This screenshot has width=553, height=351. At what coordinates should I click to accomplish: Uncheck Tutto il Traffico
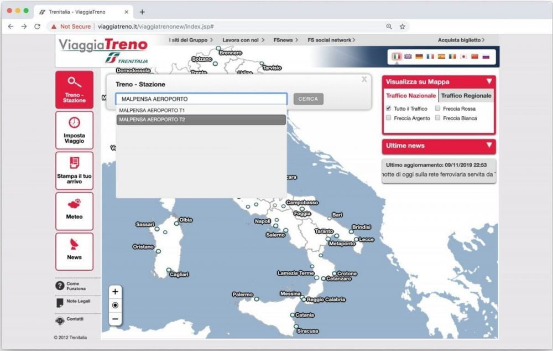click(x=388, y=109)
